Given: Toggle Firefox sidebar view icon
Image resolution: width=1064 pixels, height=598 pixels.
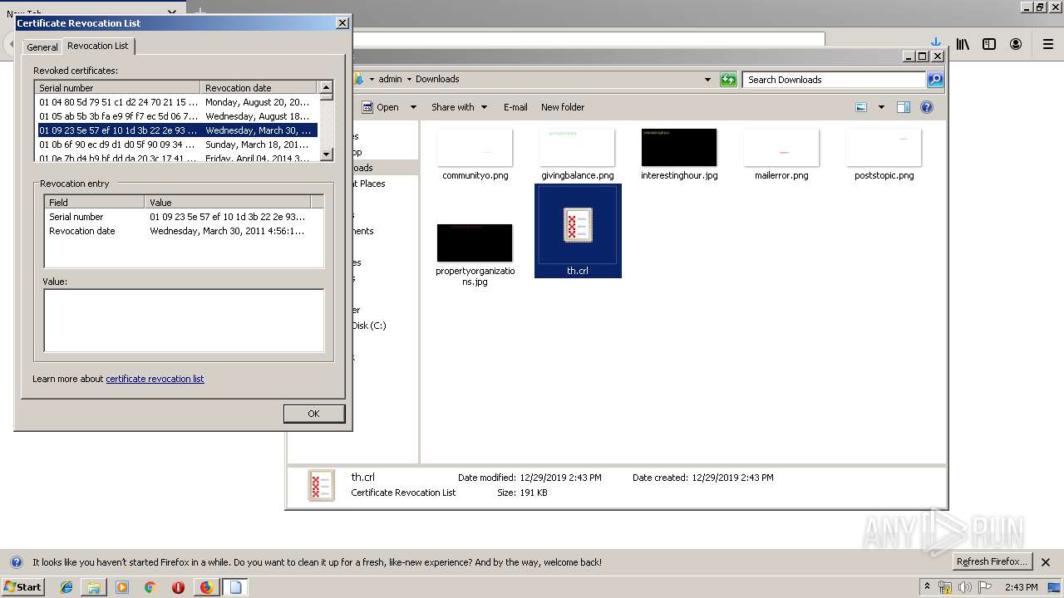Looking at the screenshot, I should point(989,44).
